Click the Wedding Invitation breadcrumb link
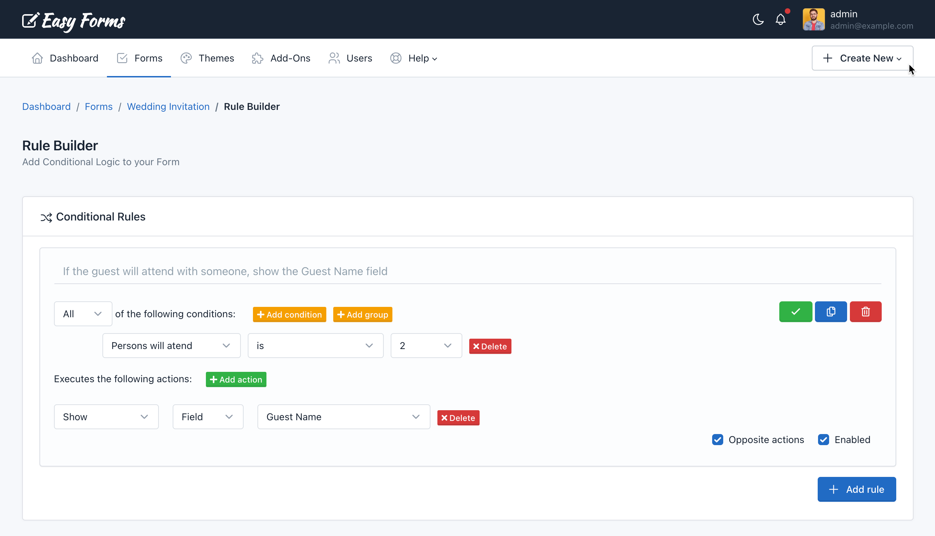The width and height of the screenshot is (935, 536). (168, 106)
